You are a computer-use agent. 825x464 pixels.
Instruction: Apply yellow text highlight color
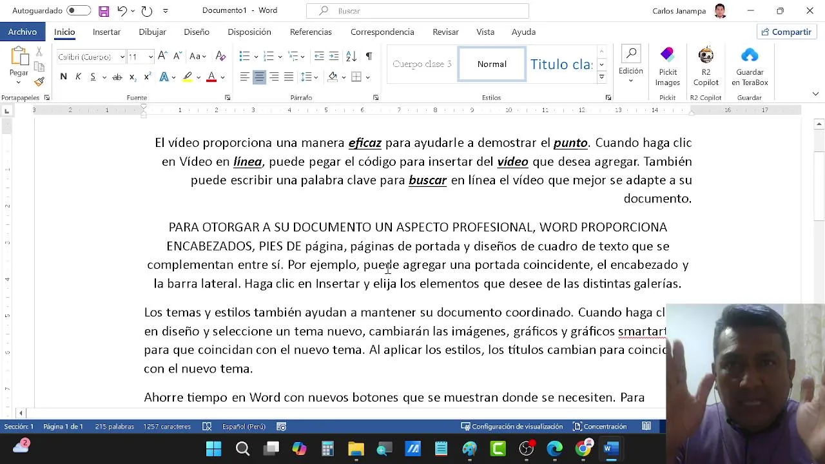(188, 77)
